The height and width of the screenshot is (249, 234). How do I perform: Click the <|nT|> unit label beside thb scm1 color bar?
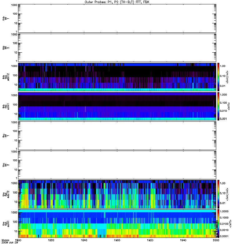pyautogui.click(x=229, y=106)
